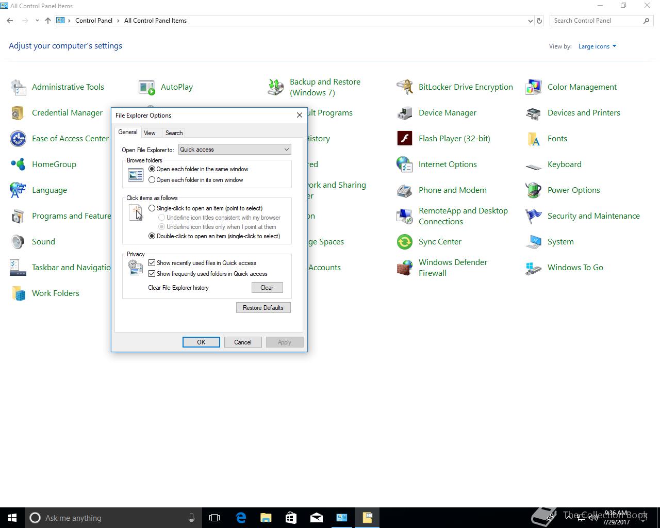The width and height of the screenshot is (660, 528).
Task: Open the Power Options link
Action: (x=574, y=190)
